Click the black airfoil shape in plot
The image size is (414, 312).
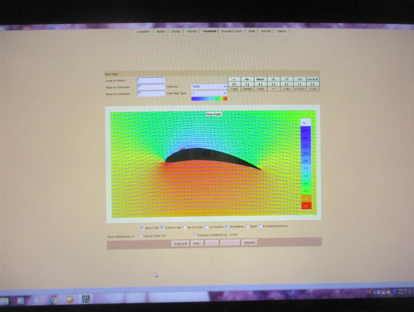click(x=208, y=155)
